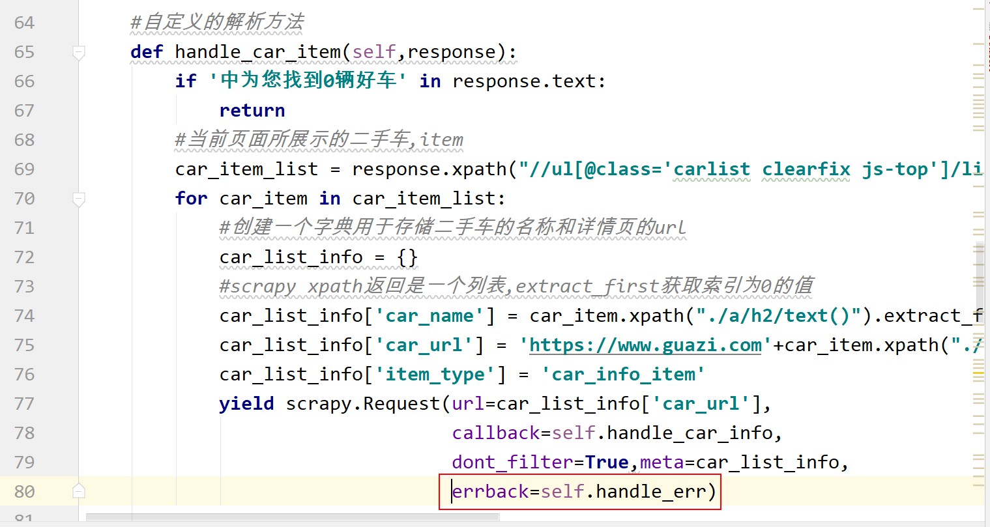Viewport: 990px width, 527px height.
Task: Click 'errback=self.handle_err' argument
Action: click(x=579, y=492)
